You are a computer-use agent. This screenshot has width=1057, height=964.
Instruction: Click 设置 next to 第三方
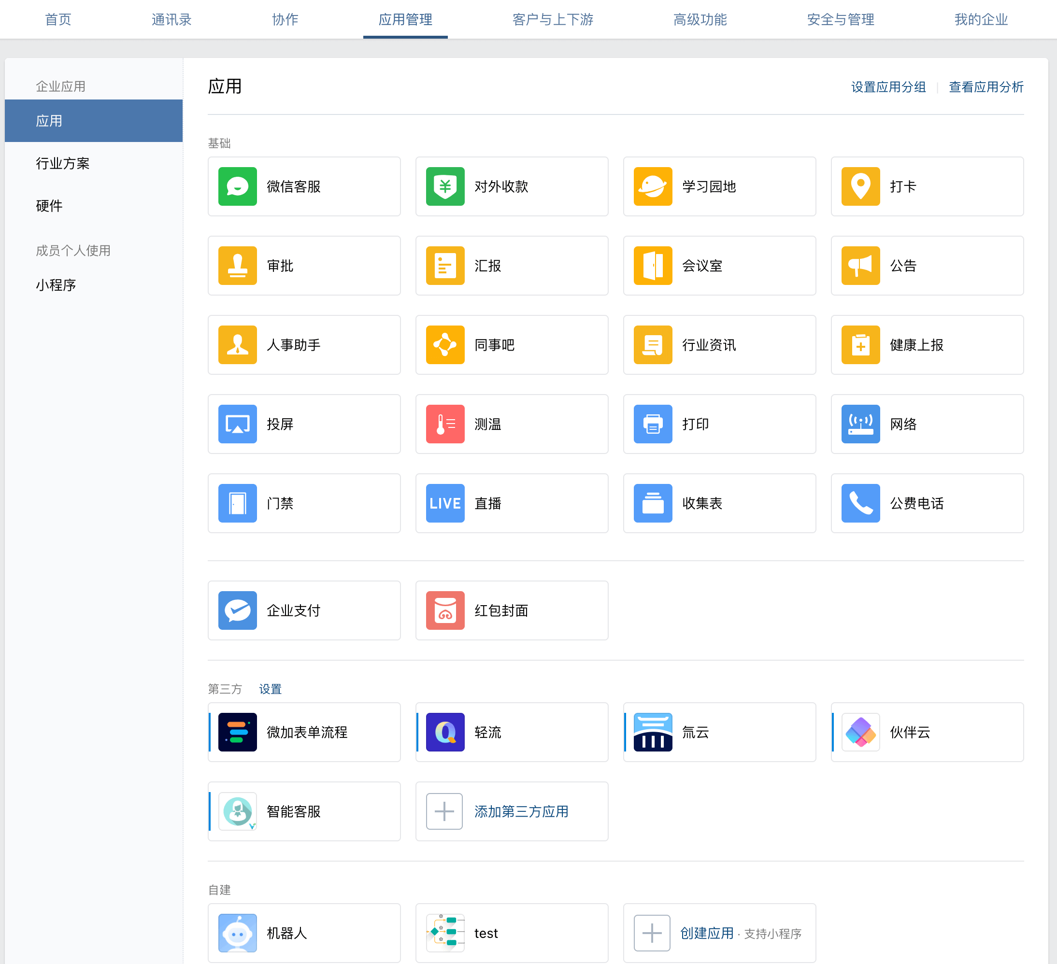270,689
